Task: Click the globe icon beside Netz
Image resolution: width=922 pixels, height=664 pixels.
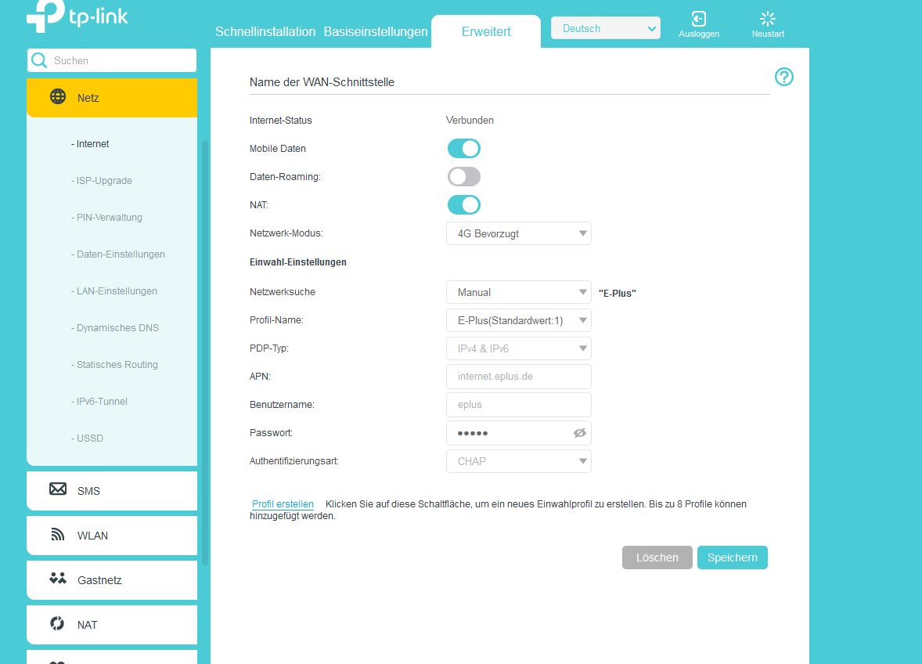Action: pos(58,96)
